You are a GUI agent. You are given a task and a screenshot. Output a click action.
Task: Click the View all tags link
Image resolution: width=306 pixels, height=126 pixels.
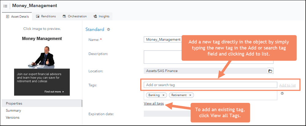pyautogui.click(x=154, y=103)
